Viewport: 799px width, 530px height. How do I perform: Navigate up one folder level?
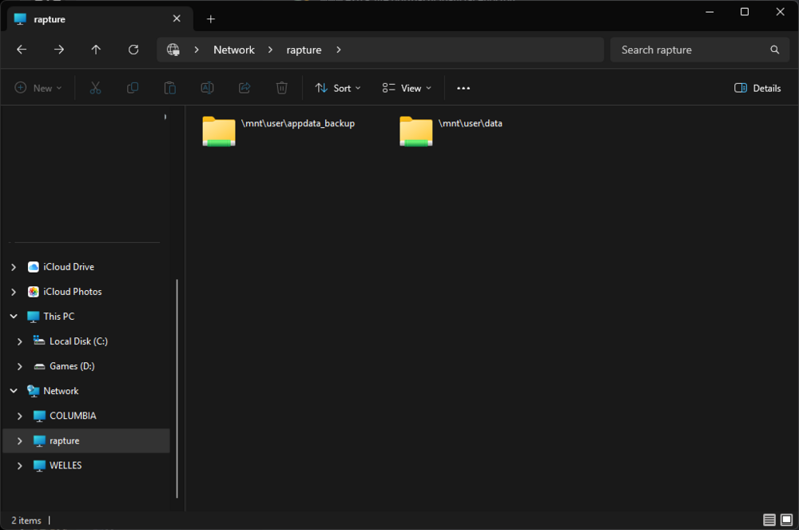point(96,50)
